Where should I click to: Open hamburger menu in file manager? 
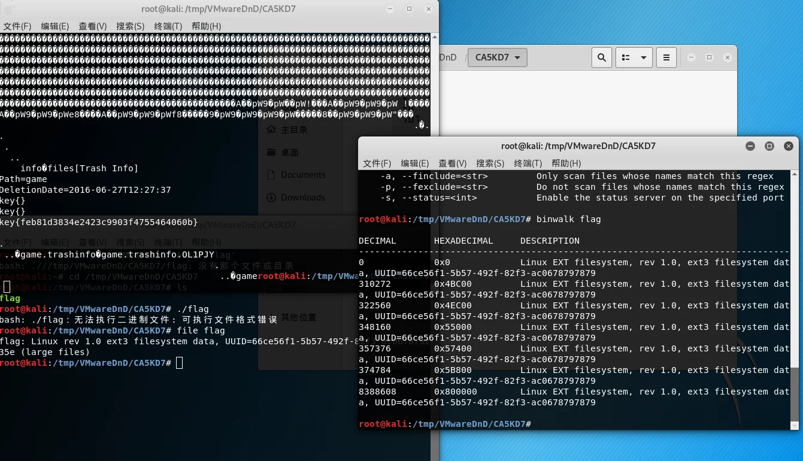[x=666, y=57]
